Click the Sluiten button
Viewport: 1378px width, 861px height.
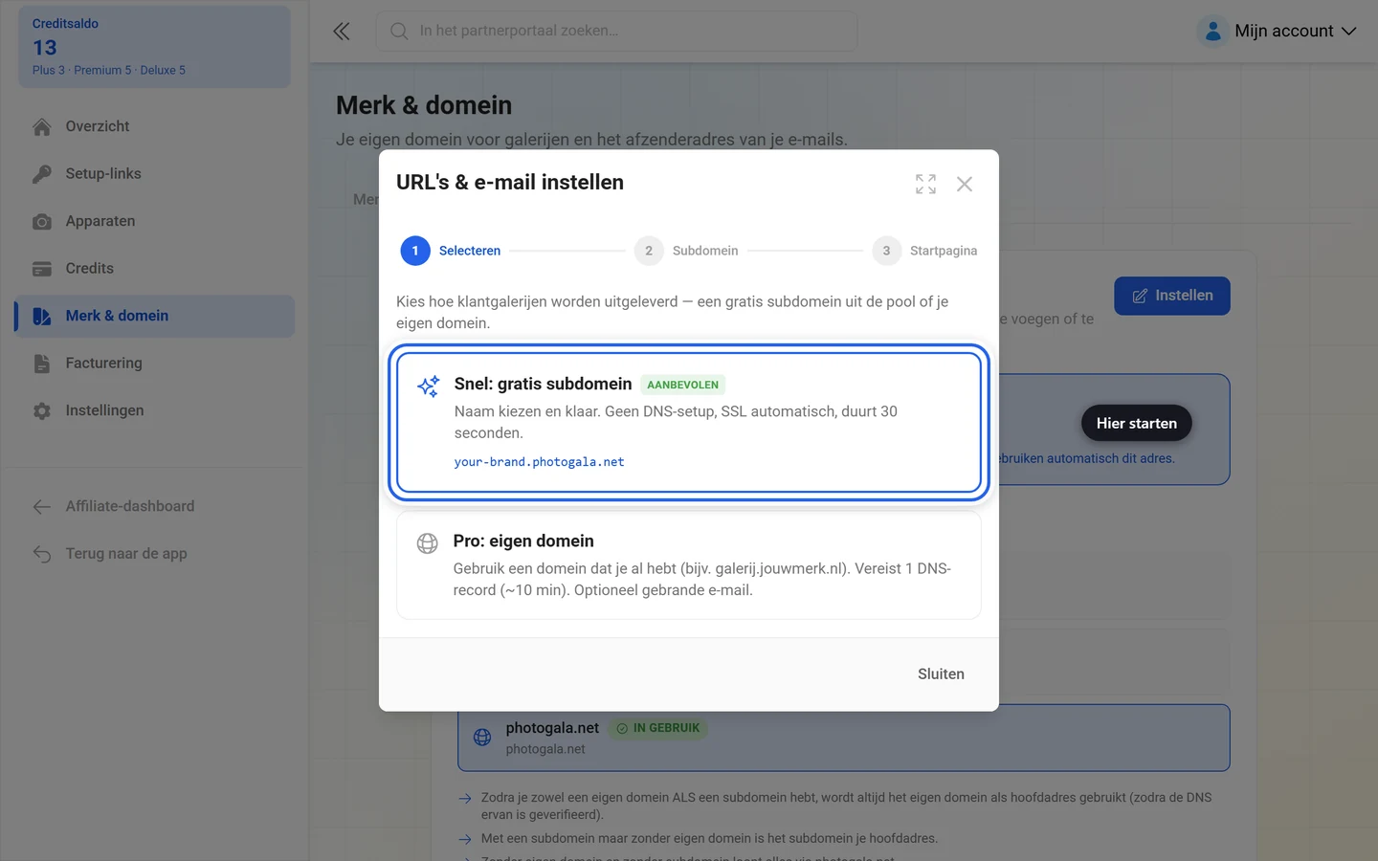[941, 674]
